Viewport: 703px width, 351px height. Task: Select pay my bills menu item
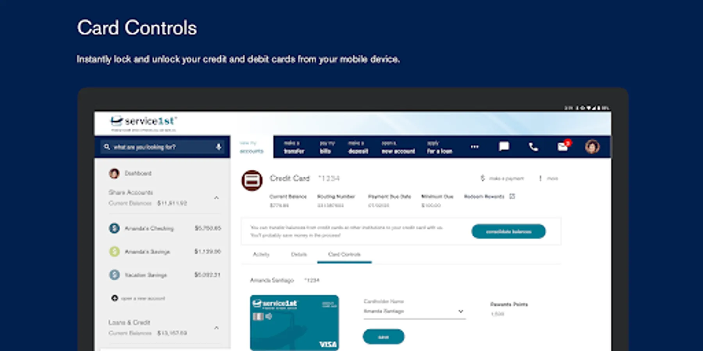pos(327,147)
